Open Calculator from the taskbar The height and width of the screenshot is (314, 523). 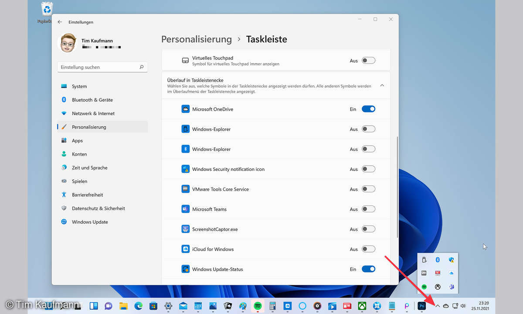(273, 306)
